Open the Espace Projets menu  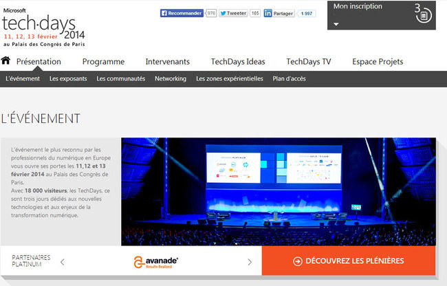pyautogui.click(x=378, y=61)
